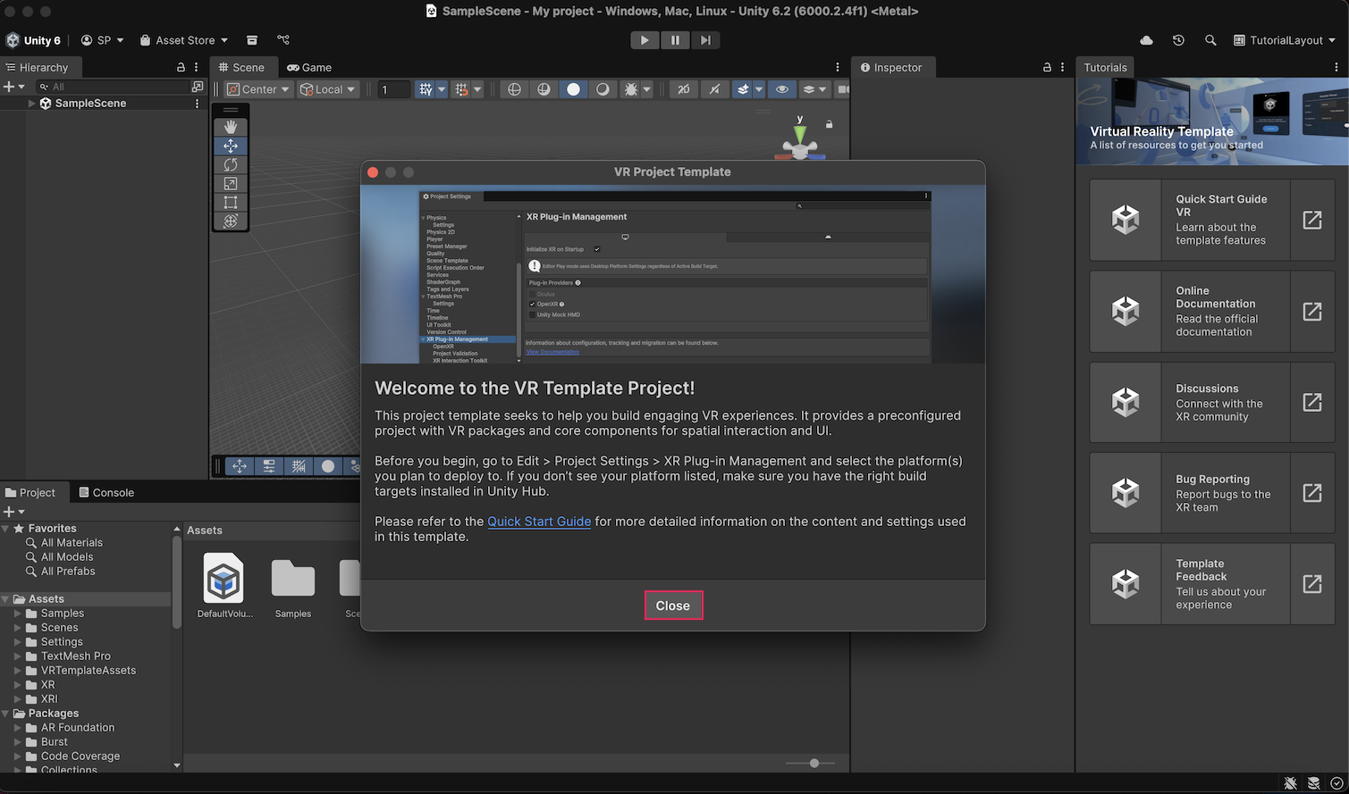Click the Close button in VR dialog
Image resolution: width=1349 pixels, height=794 pixels.
click(673, 606)
